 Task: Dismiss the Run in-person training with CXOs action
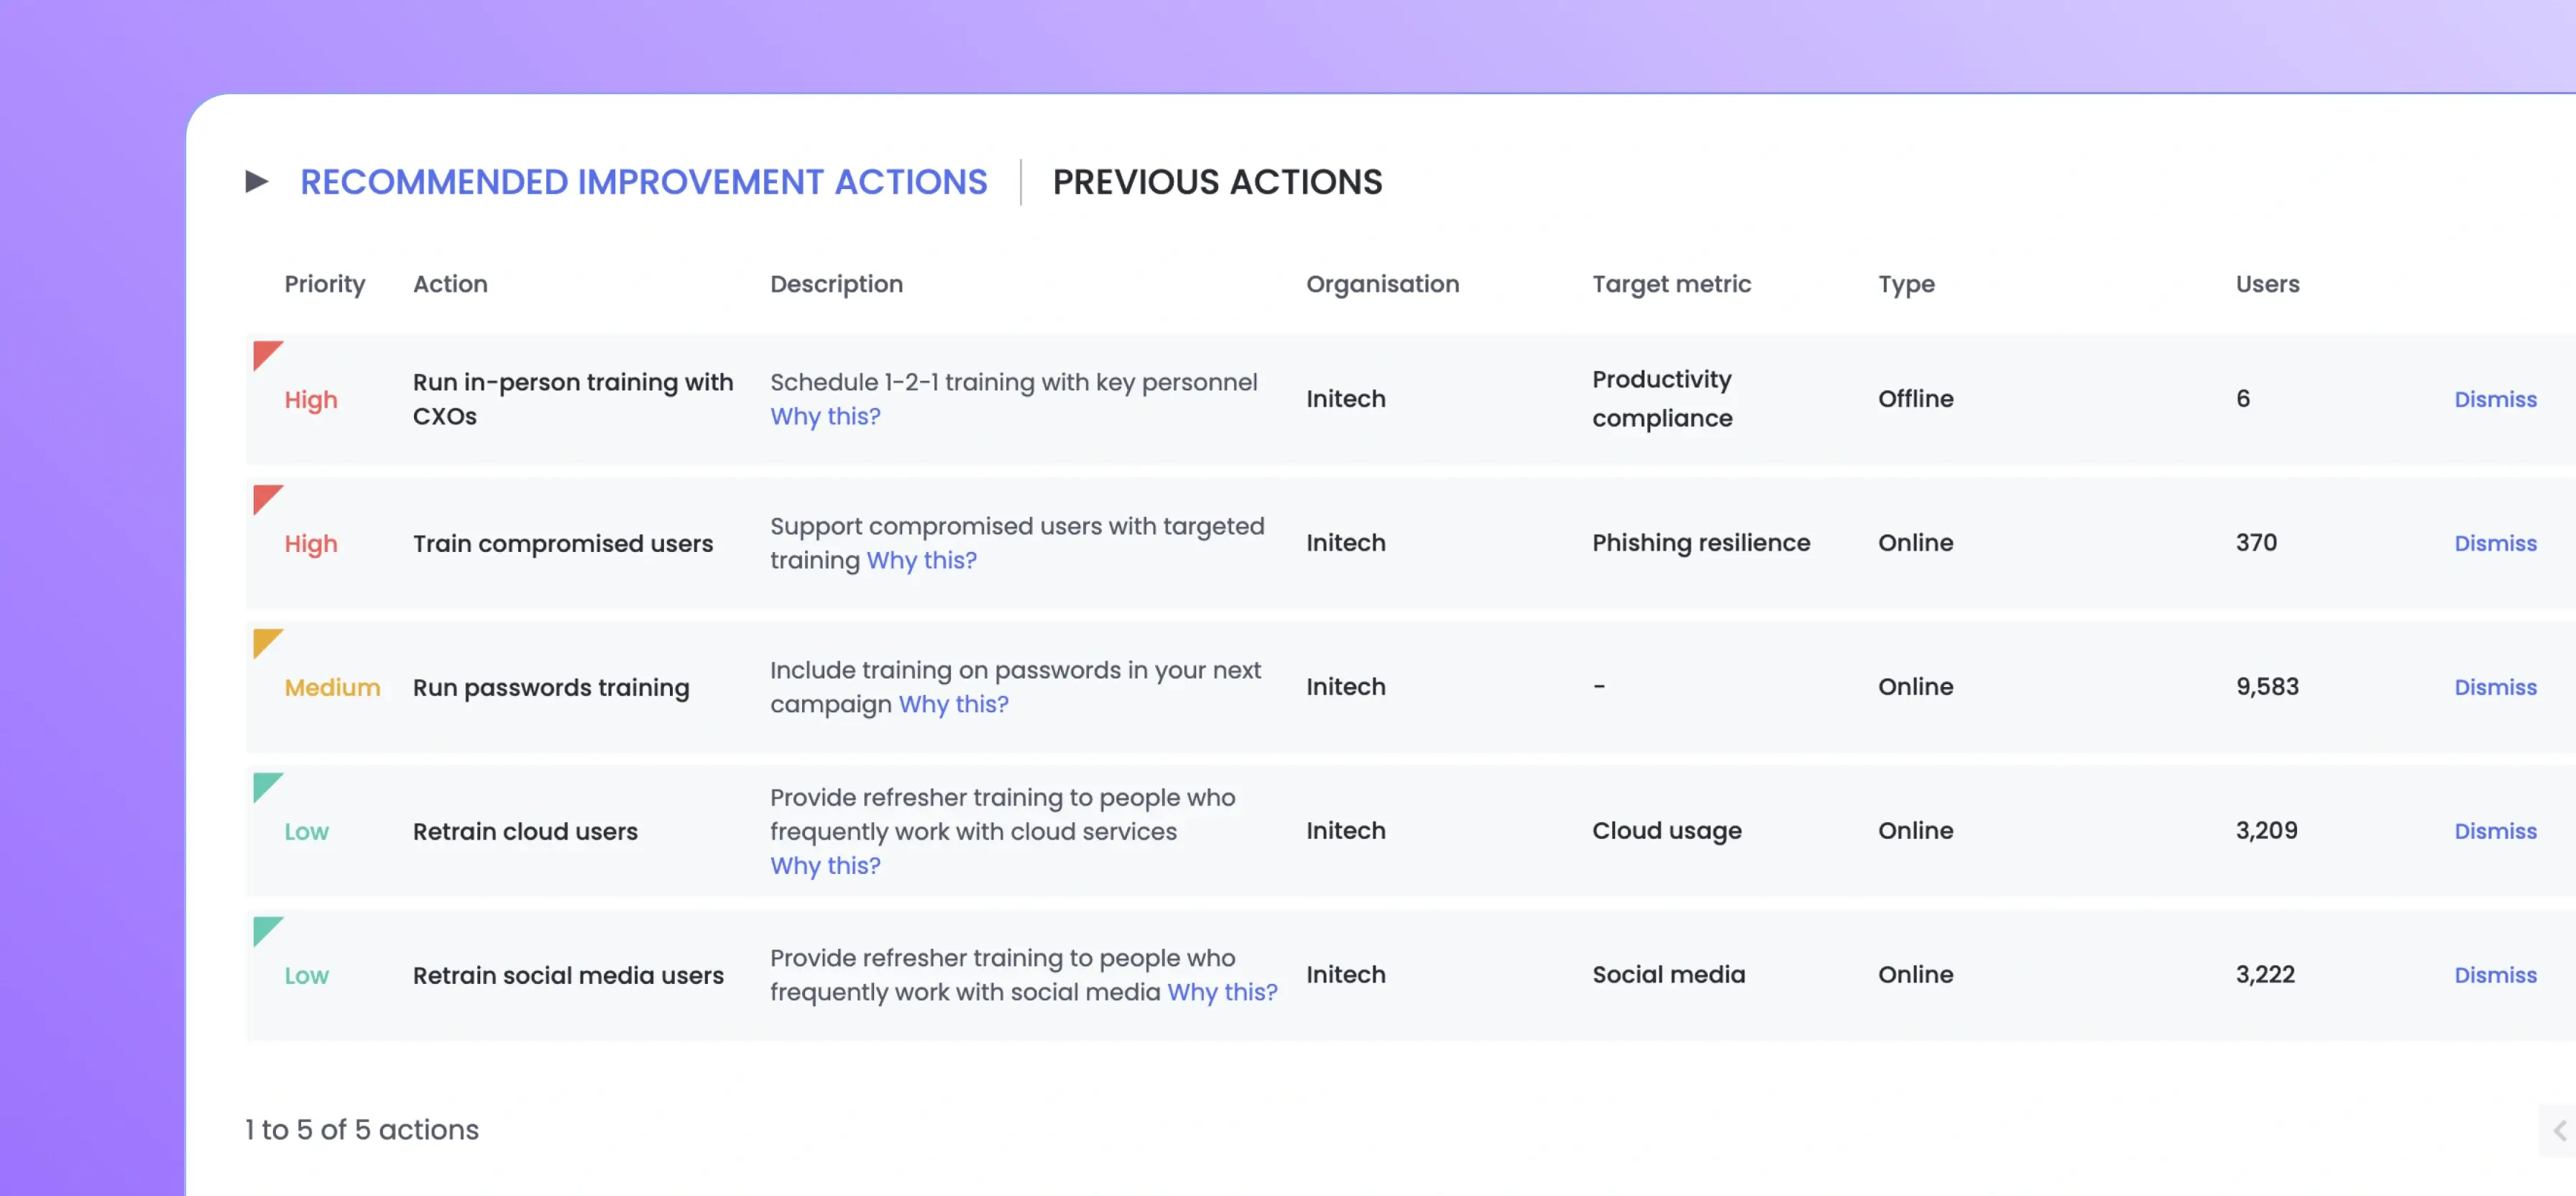pyautogui.click(x=2496, y=398)
